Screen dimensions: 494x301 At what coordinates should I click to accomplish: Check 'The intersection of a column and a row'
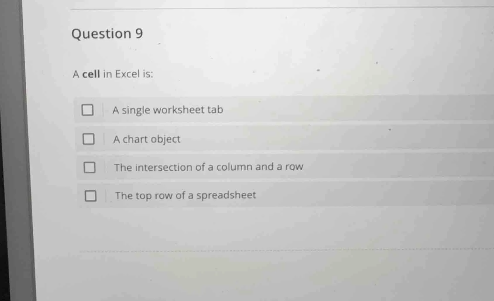tap(90, 167)
